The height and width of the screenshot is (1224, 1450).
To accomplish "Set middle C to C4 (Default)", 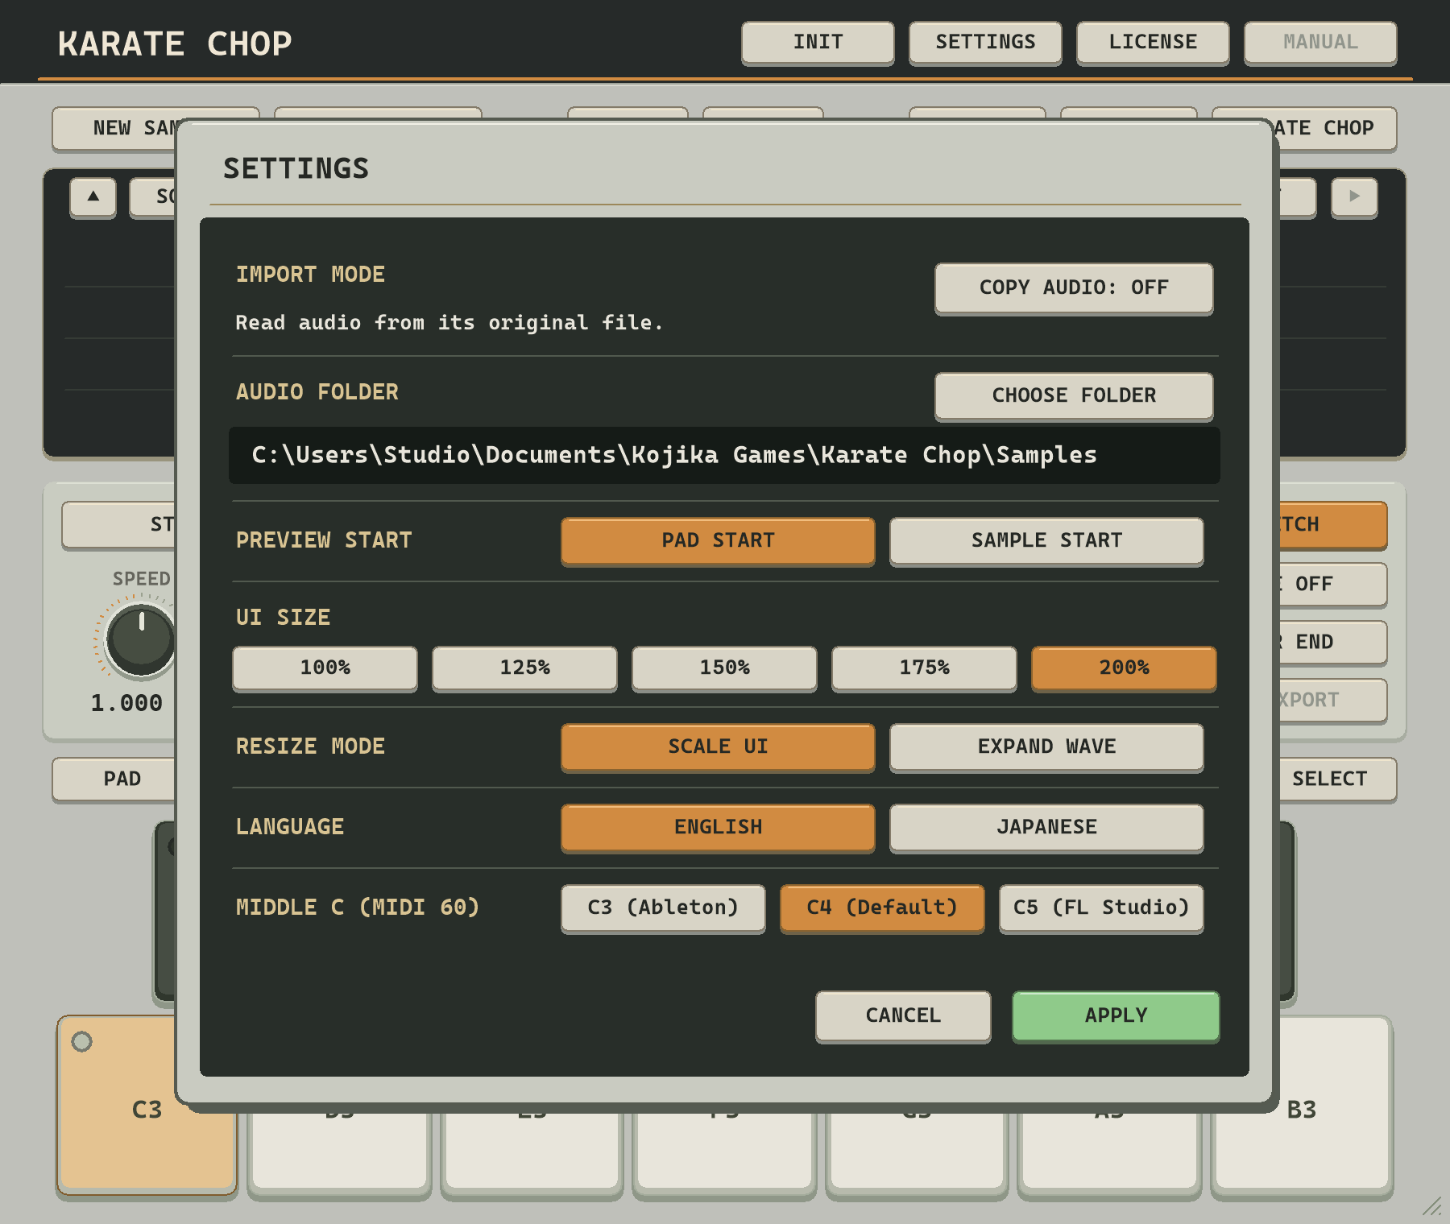I will coord(882,908).
